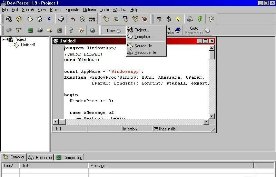This screenshot has height=177, width=276.
Task: Open the Tools menu
Action: pos(104,10)
